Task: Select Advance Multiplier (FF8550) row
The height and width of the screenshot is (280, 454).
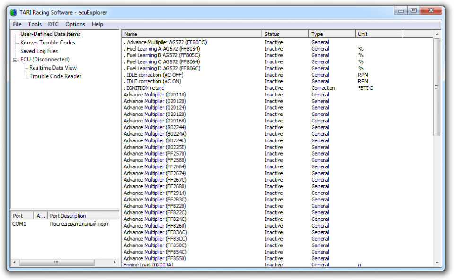Action: point(278,258)
